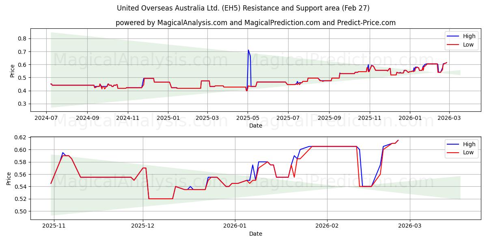Click the 2026-03 tick label on top chart
The height and width of the screenshot is (243, 487).
tap(448, 117)
